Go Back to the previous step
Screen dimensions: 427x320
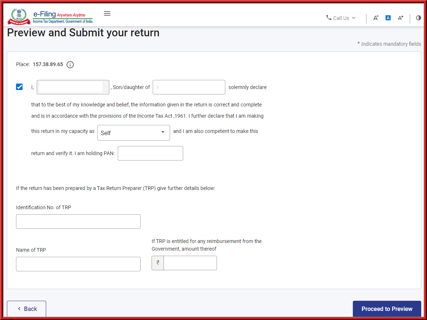pyautogui.click(x=26, y=309)
